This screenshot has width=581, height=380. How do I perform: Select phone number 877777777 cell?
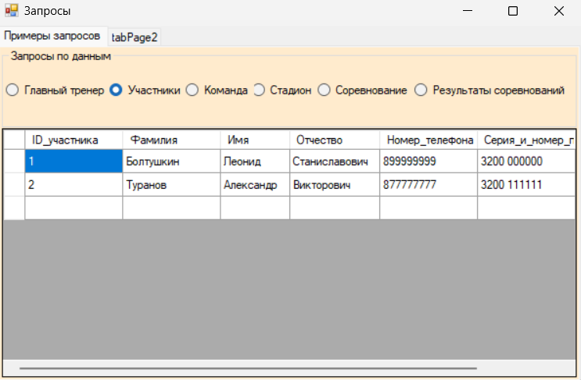pos(429,184)
